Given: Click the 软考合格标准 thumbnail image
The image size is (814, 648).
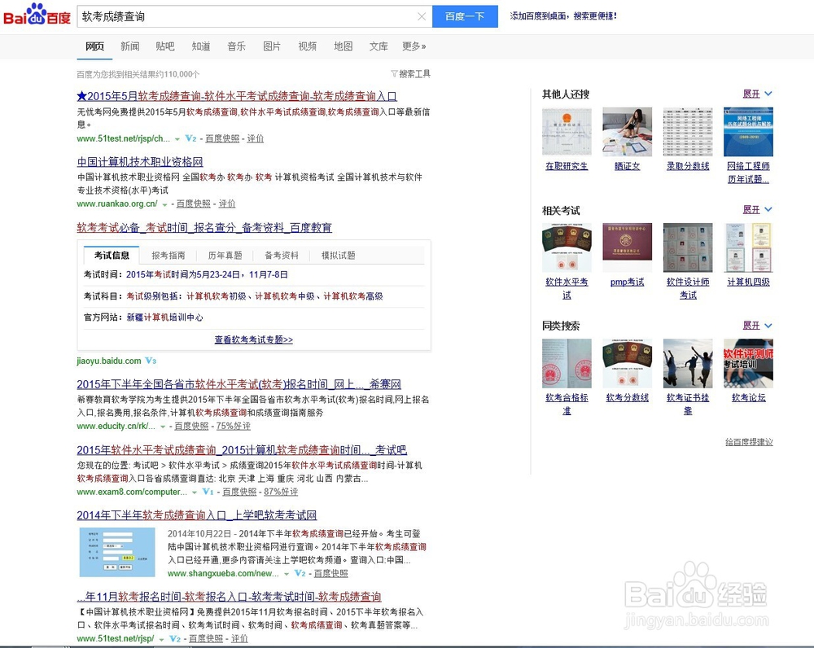Looking at the screenshot, I should point(567,363).
